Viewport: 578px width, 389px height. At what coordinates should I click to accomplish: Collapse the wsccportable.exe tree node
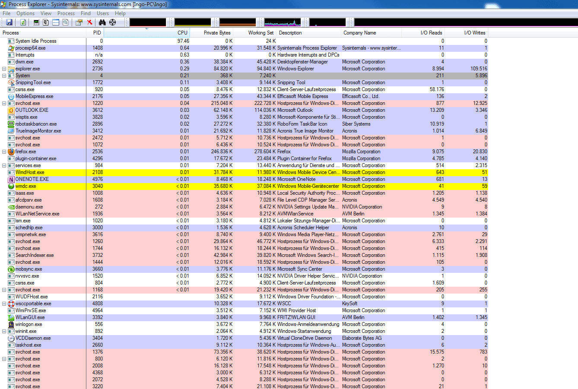[x=4, y=304]
